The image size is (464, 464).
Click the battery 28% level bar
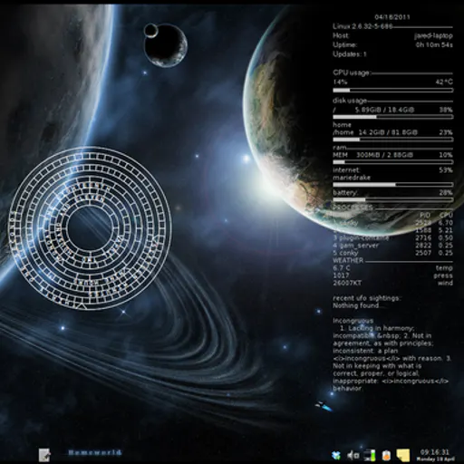[x=392, y=199]
